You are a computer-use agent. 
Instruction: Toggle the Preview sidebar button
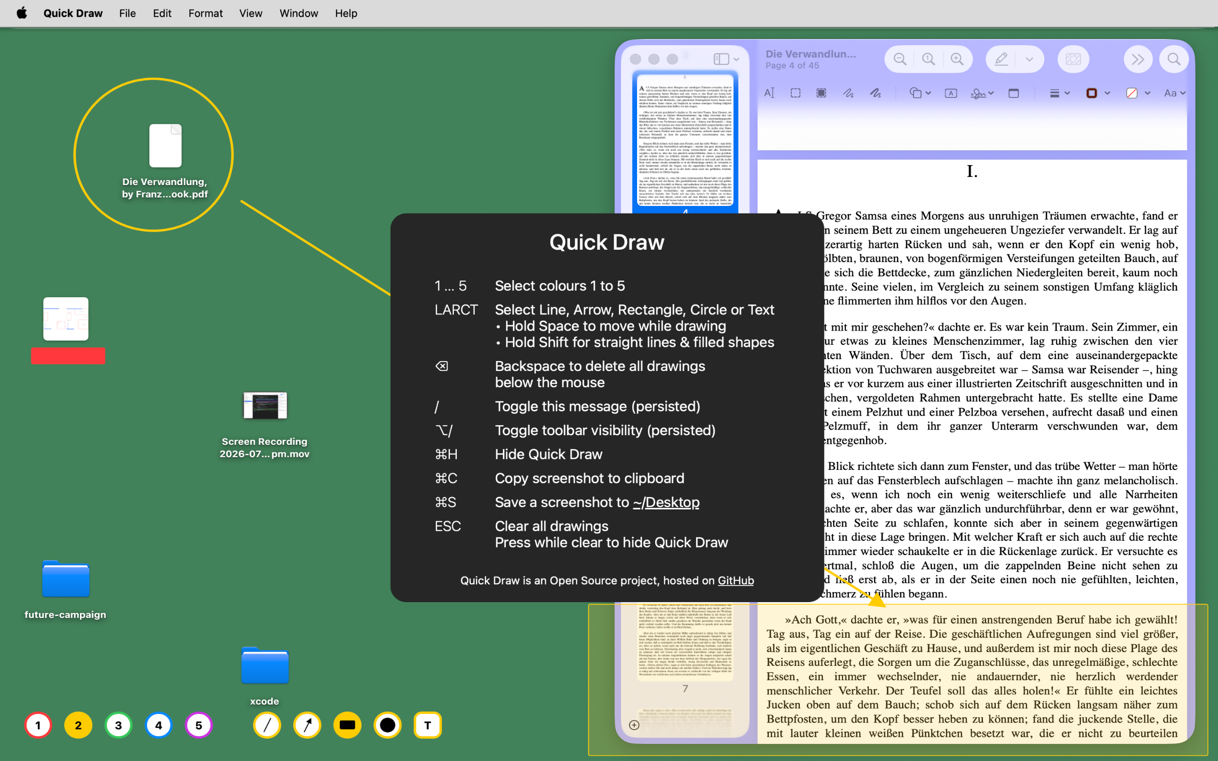(x=721, y=59)
